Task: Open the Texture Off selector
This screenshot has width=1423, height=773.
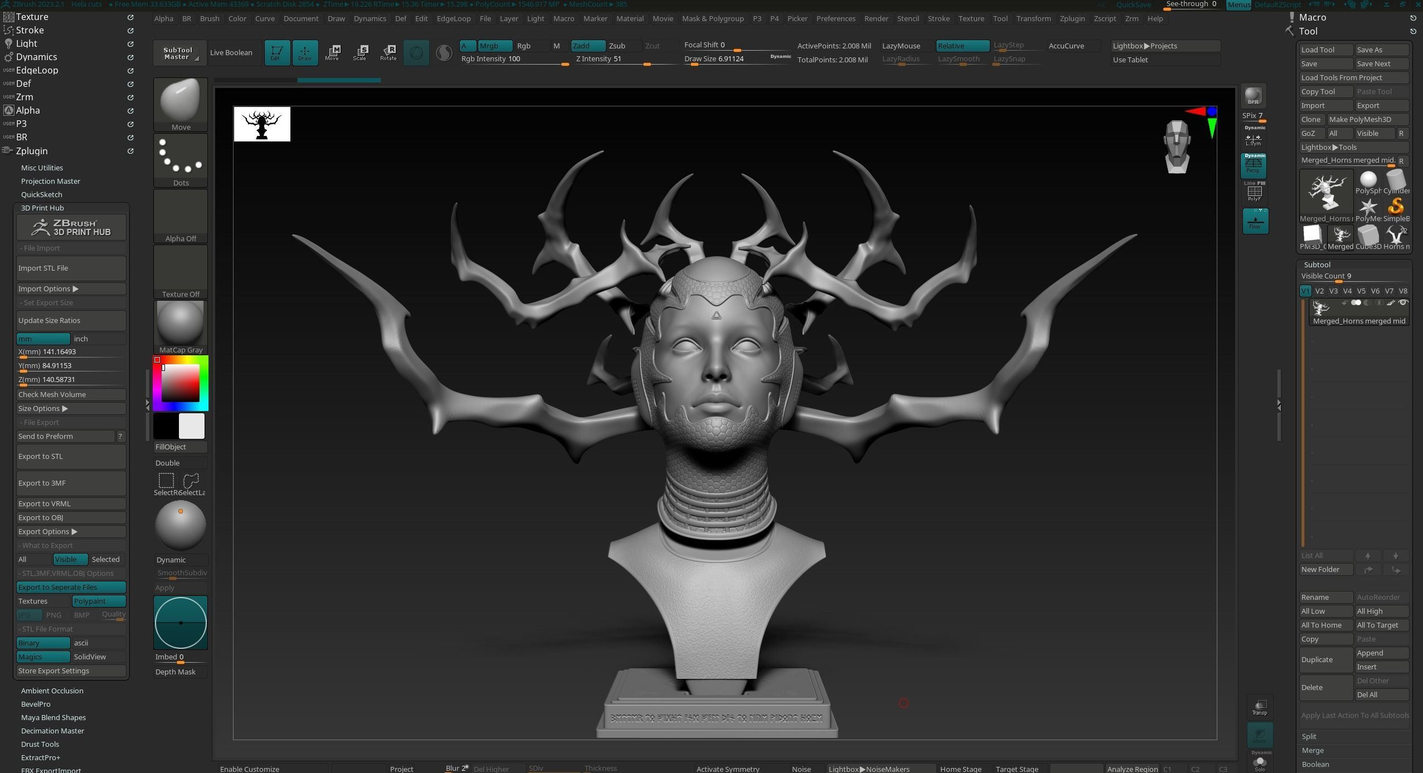Action: coord(181,271)
